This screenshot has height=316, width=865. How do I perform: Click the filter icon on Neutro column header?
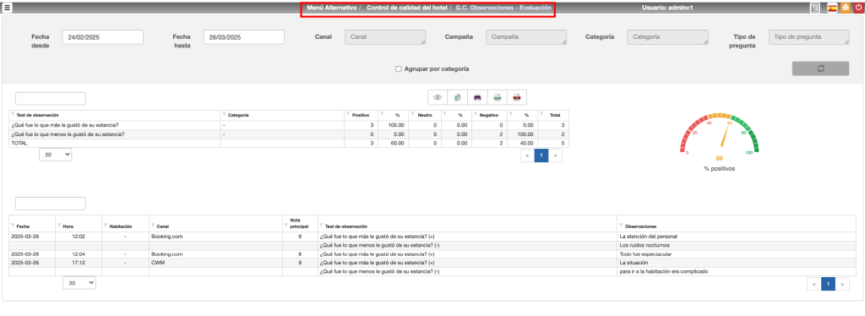(x=412, y=113)
